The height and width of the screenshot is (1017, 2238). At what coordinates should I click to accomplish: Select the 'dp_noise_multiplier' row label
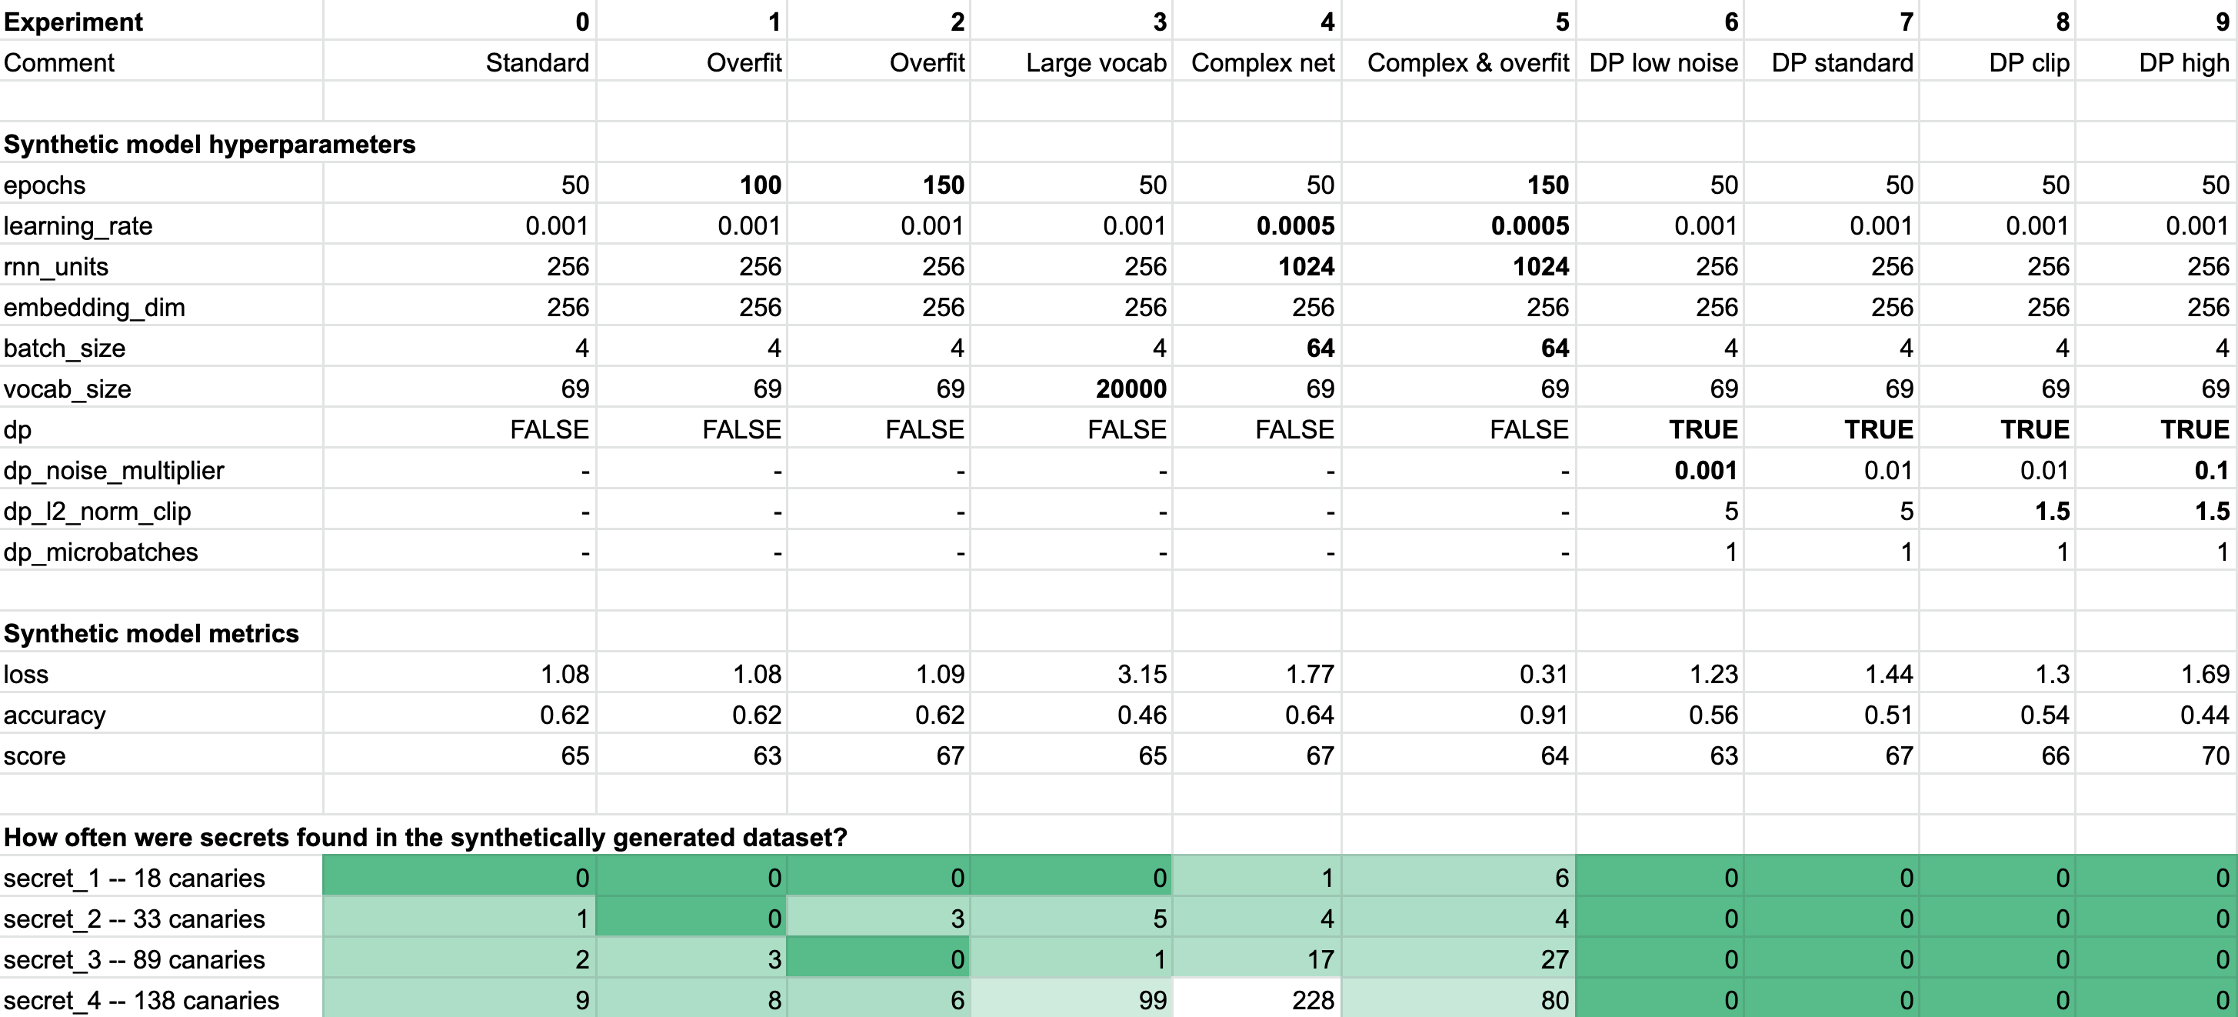(x=162, y=470)
